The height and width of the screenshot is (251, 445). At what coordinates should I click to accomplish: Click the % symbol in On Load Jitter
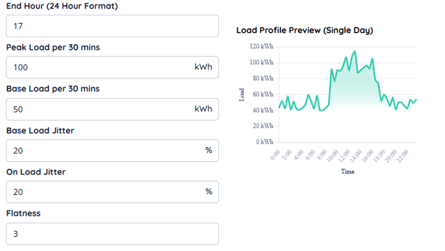[x=208, y=191]
